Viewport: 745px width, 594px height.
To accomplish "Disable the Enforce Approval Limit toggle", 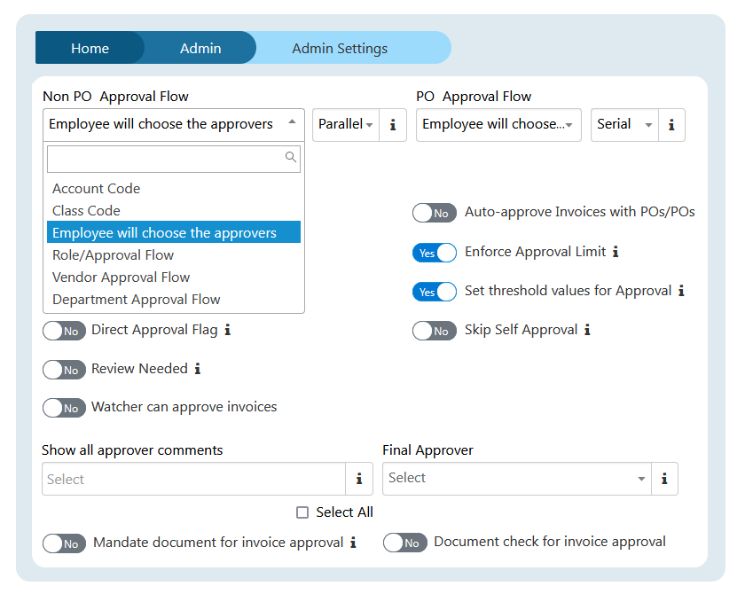I will [x=434, y=253].
